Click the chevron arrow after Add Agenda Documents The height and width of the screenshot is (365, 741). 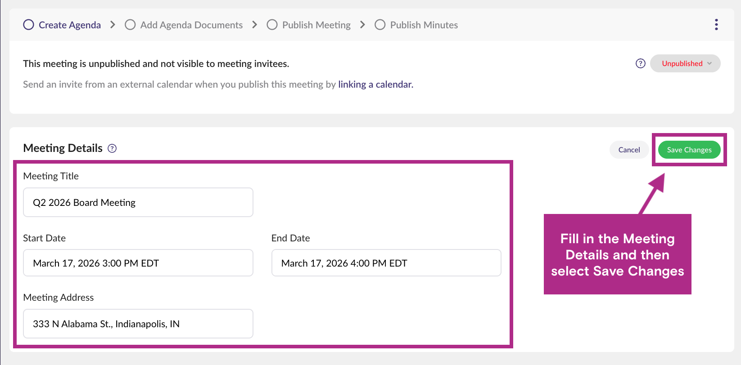click(254, 25)
